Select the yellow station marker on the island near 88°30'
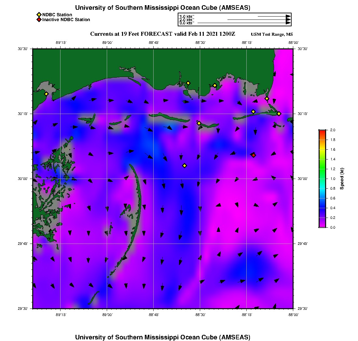358x341 pixels. coord(199,123)
